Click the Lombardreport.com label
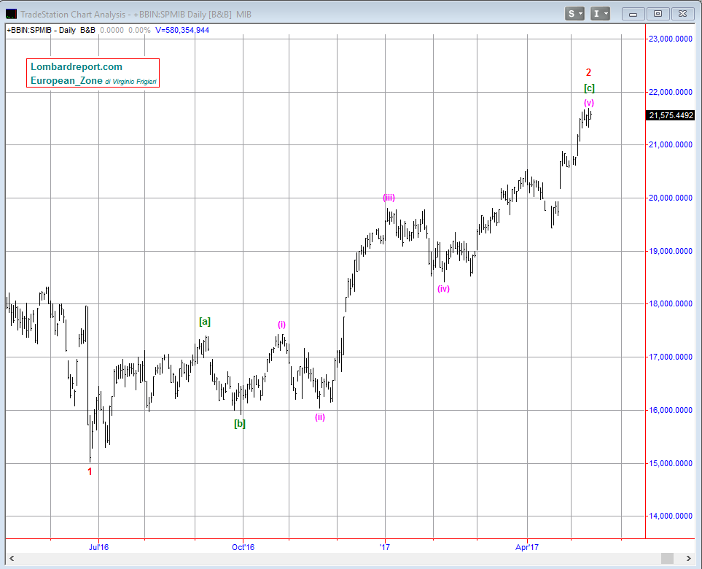 click(76, 67)
